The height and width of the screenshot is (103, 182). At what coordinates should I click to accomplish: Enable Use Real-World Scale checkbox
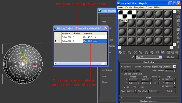pos(122,74)
